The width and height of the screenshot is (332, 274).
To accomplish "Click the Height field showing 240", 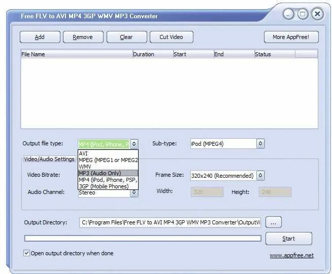I will pos(275,192).
